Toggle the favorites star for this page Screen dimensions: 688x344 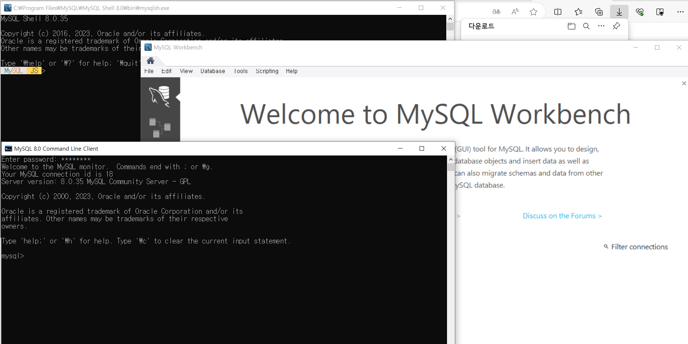point(534,12)
